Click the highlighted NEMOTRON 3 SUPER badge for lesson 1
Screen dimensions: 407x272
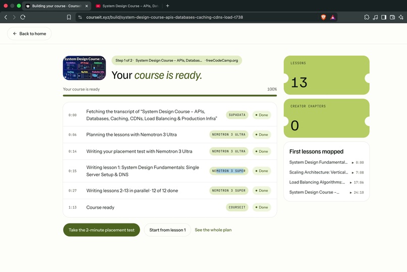(229, 171)
